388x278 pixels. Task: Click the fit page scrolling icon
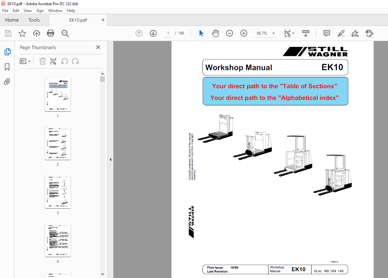tap(287, 33)
